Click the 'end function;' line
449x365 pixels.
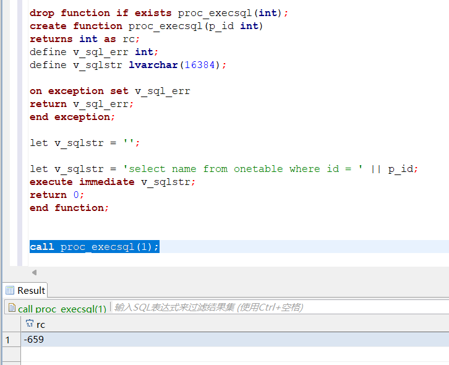69,208
